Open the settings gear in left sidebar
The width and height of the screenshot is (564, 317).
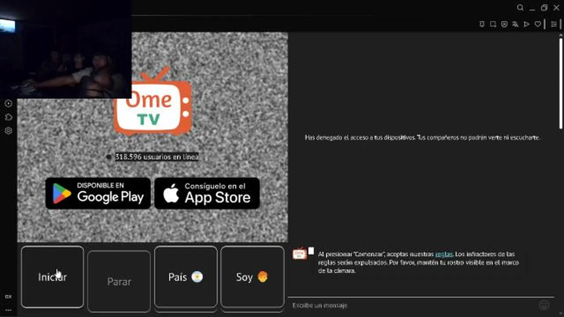pyautogui.click(x=8, y=131)
